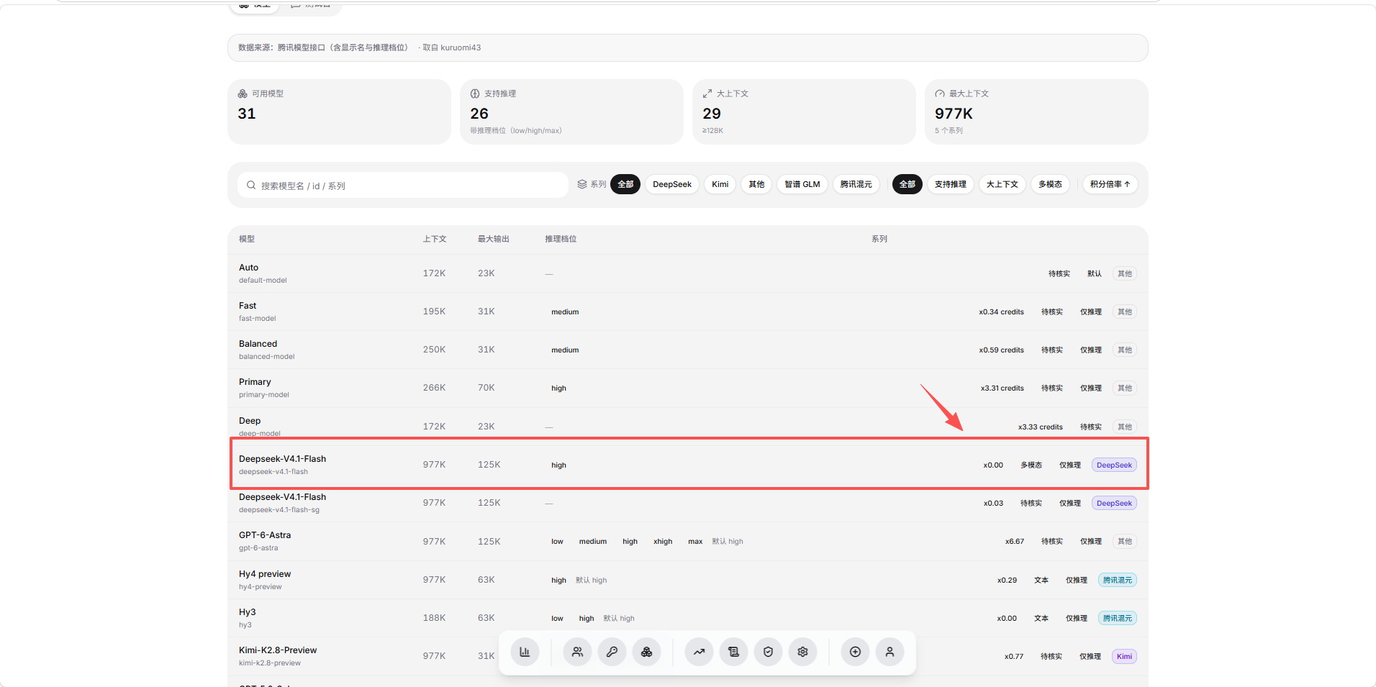Click the plus circle icon in dock
The width and height of the screenshot is (1376, 687).
click(855, 652)
